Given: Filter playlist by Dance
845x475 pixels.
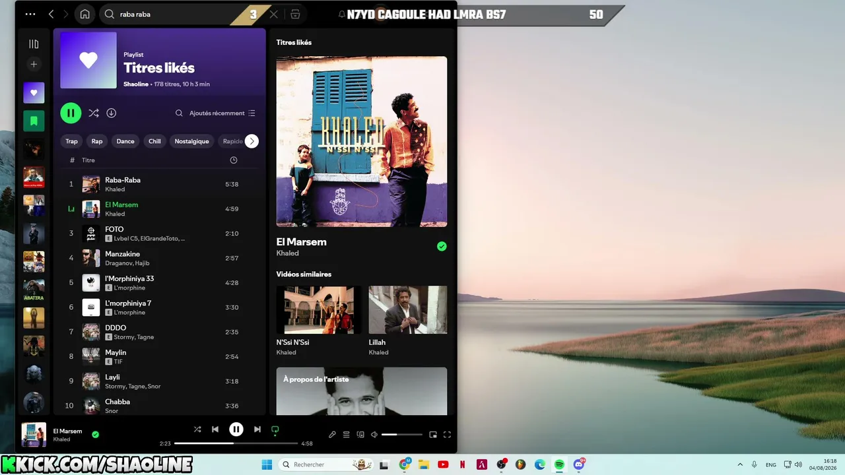Looking at the screenshot, I should [125, 141].
